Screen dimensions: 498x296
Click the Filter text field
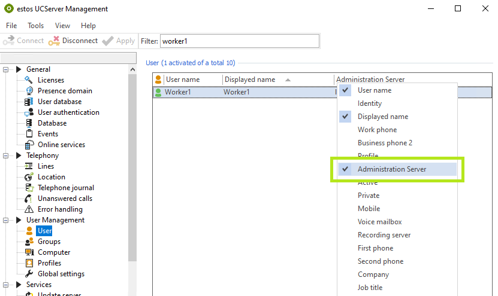239,41
